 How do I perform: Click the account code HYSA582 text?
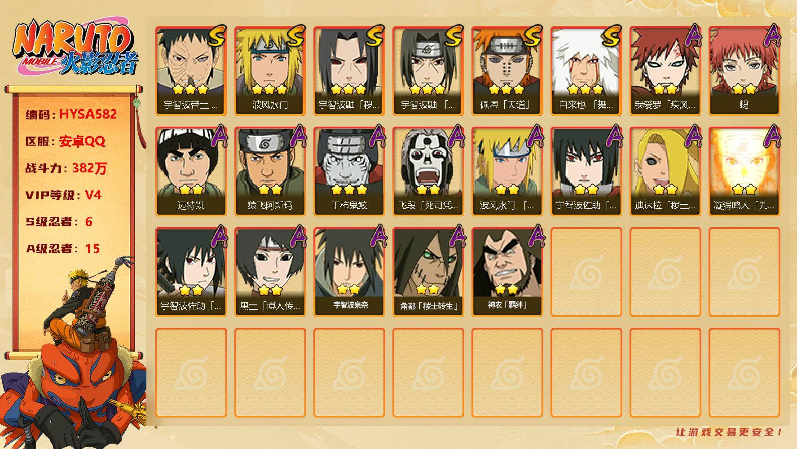point(88,114)
